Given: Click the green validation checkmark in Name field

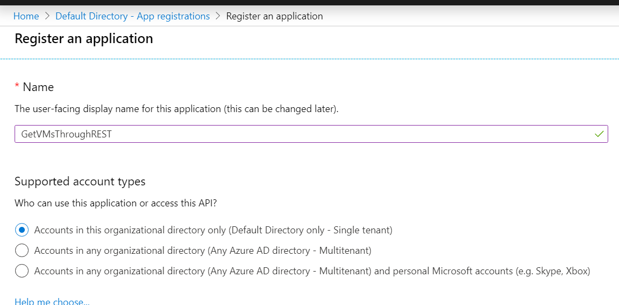Looking at the screenshot, I should 599,134.
